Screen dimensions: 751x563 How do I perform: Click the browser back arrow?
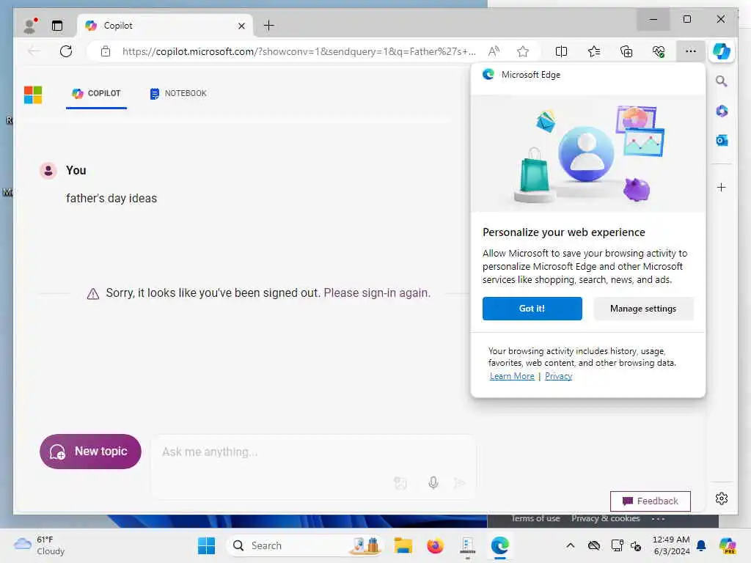click(x=34, y=51)
